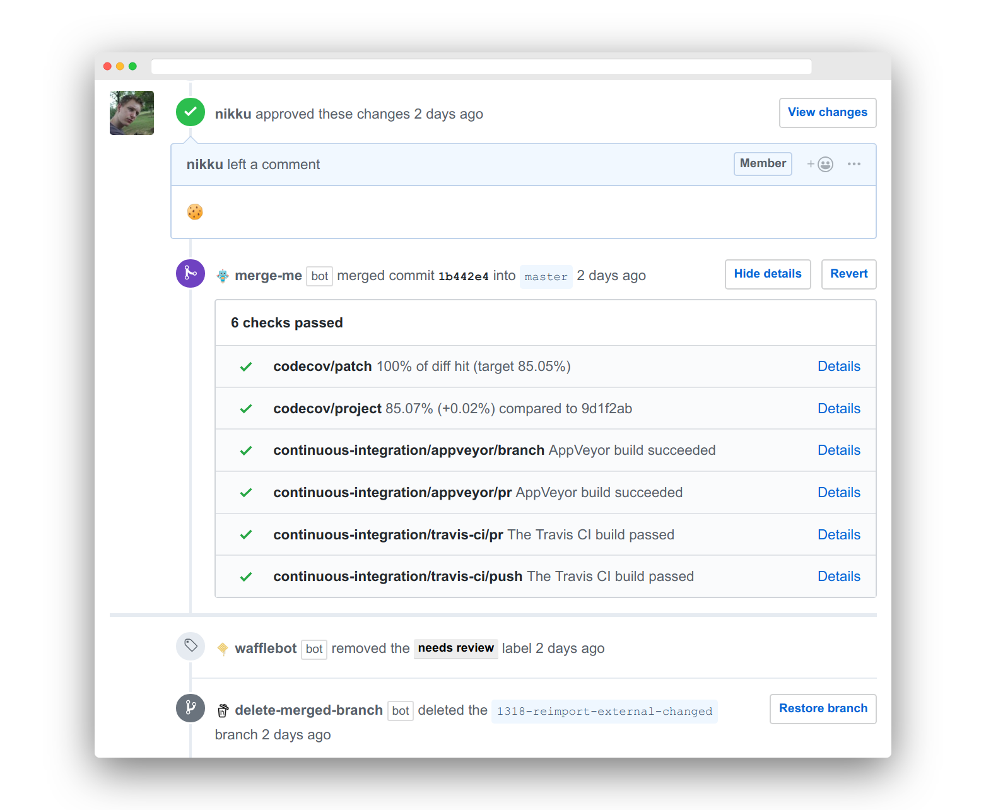The height and width of the screenshot is (810, 986).
Task: Click the checkmark beside travis-ci/pr
Action: click(x=246, y=535)
